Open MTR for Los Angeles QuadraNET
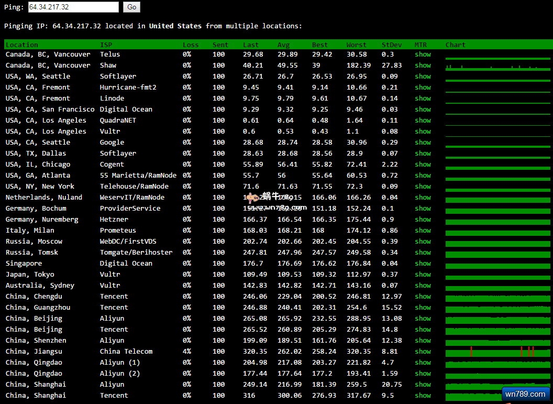 [423, 121]
